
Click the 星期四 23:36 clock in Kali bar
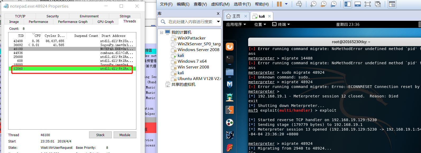pyautogui.click(x=348, y=24)
